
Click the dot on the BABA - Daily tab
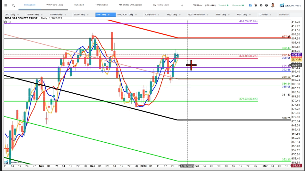pos(88,14)
